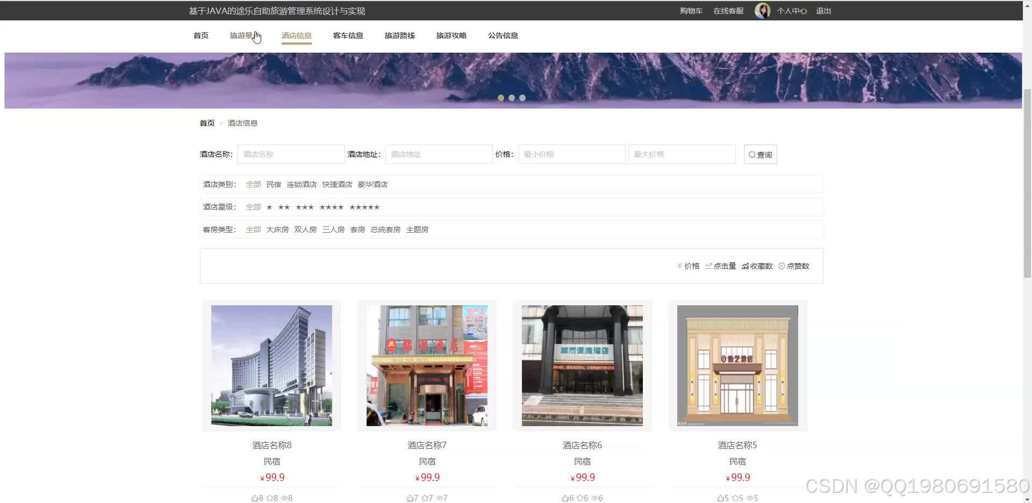Switch to the 公告信息 navigation tab

pos(503,35)
